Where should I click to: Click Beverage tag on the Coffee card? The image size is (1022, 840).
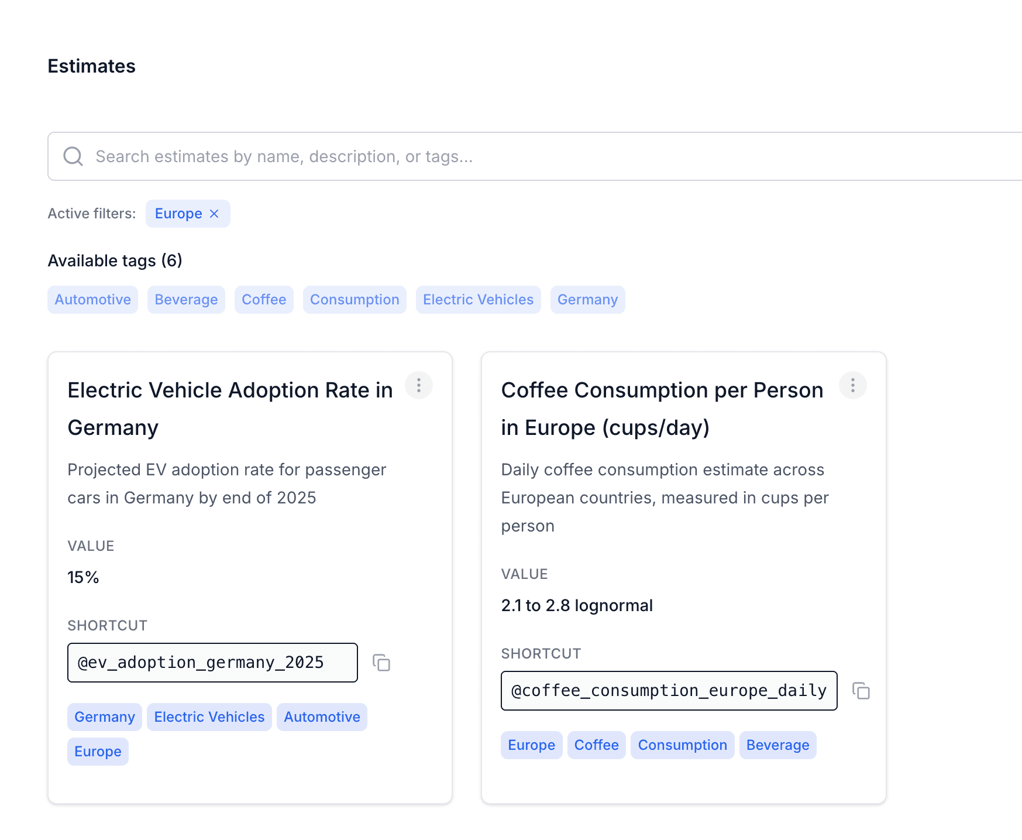pyautogui.click(x=777, y=745)
